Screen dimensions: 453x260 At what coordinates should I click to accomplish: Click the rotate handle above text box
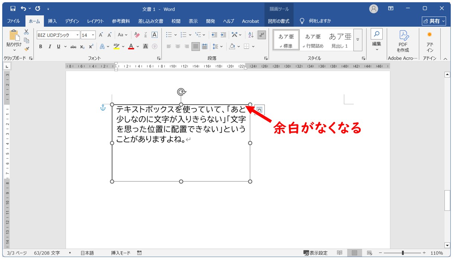point(181,92)
